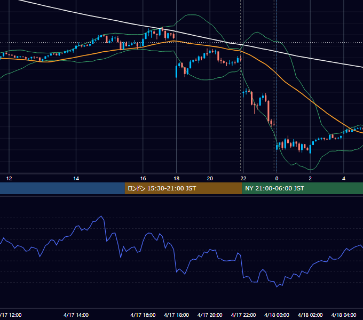Click the '4/17 22:00' date label
This screenshot has width=363, height=320.
(x=243, y=315)
